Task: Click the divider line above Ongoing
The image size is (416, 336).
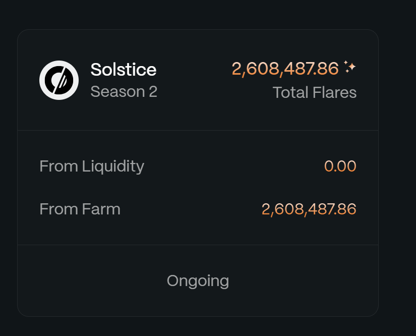Action: [x=198, y=245]
